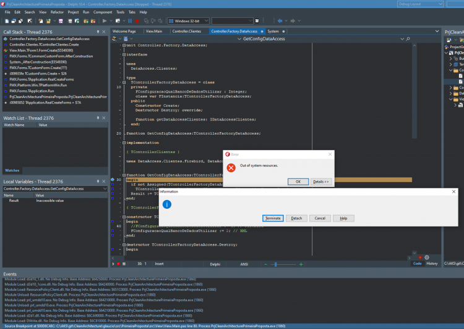Open the Windows 32-bit platform dropdown
464x329 pixels.
(x=189, y=21)
